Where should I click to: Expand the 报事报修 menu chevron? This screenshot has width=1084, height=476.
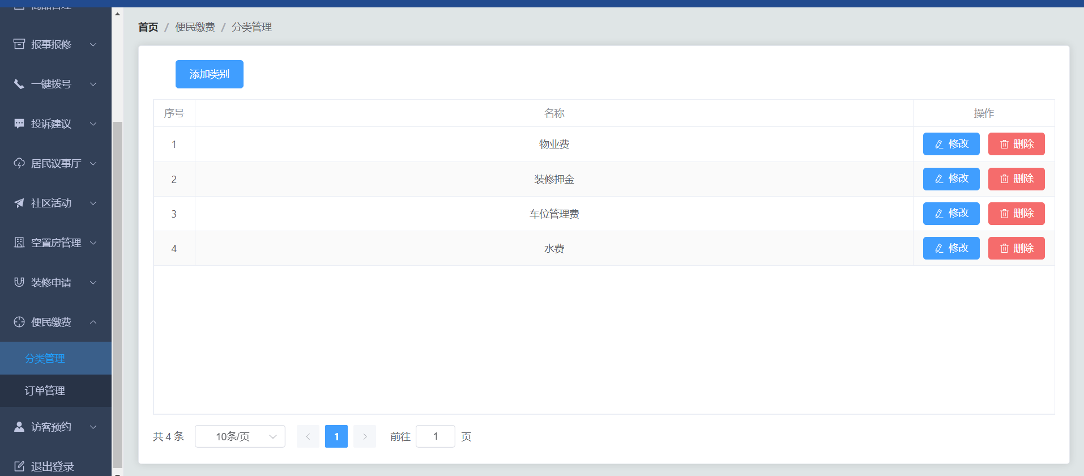(x=93, y=44)
